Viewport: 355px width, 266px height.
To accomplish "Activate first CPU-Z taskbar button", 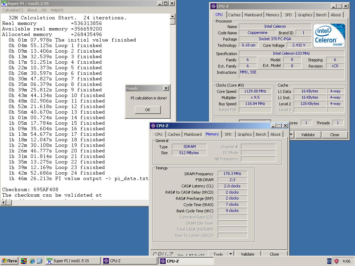I will tap(130, 261).
